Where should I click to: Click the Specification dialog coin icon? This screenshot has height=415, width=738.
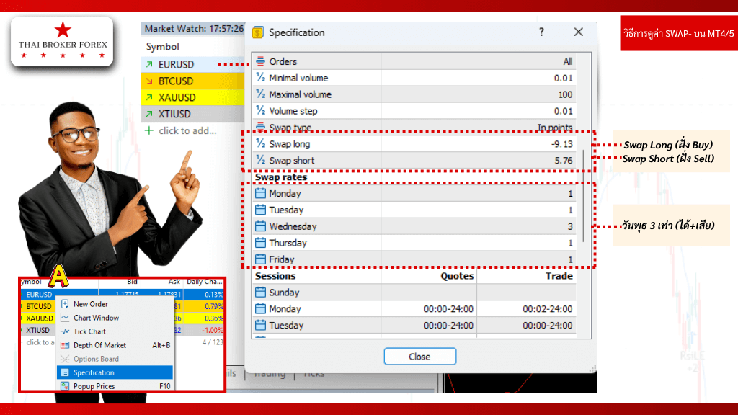257,32
